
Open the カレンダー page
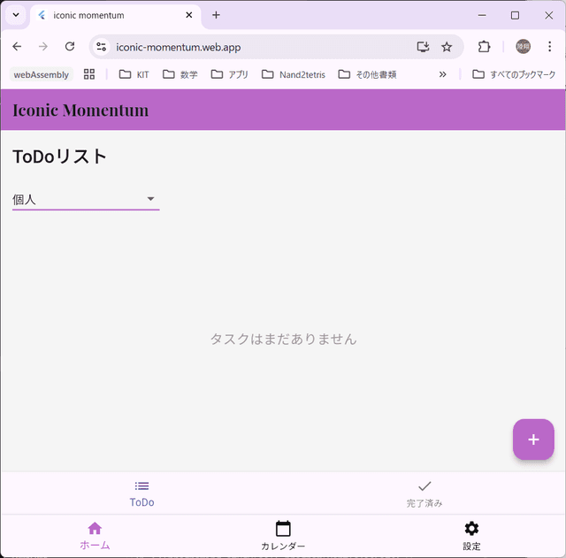click(x=283, y=536)
